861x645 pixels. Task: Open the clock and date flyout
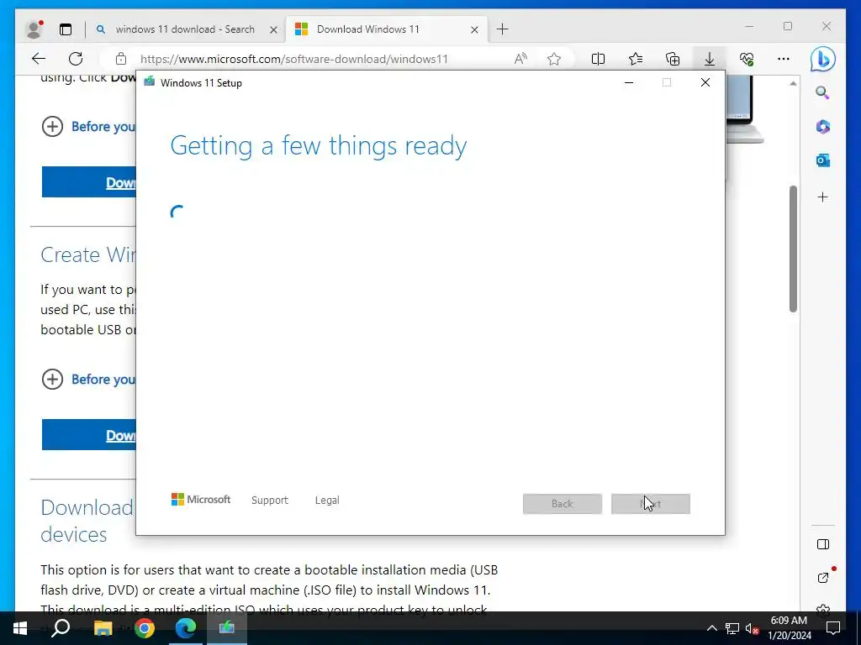789,628
